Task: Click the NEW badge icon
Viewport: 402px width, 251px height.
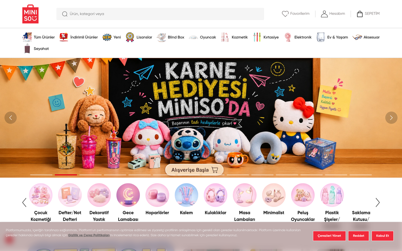Action: 107,37
